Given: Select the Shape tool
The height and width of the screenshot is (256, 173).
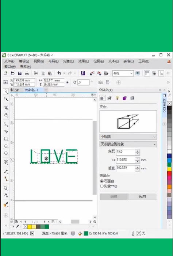Looking at the screenshot, I should point(6,99).
